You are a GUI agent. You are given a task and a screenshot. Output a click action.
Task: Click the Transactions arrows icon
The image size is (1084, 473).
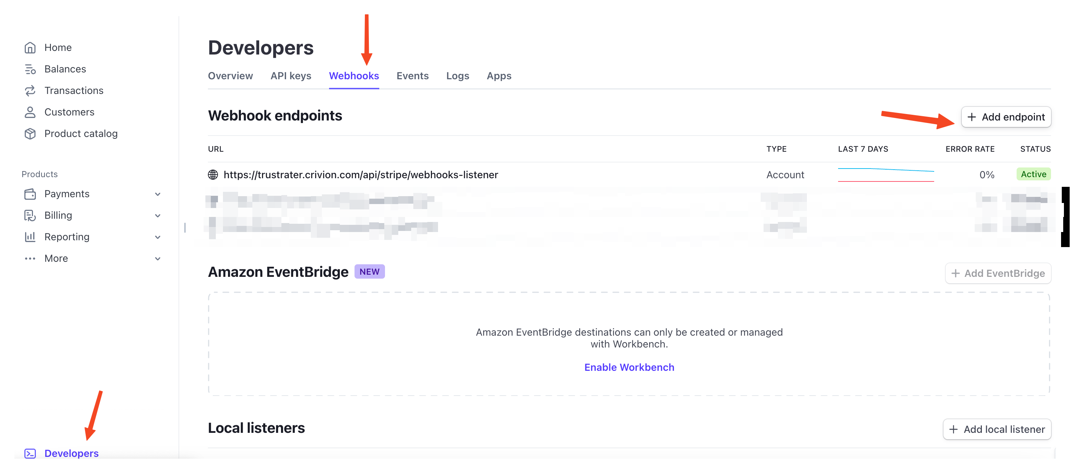click(x=30, y=90)
